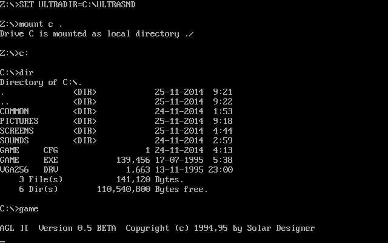Click the SOUNDS directory entry
This screenshot has height=243, width=388.
pyautogui.click(x=15, y=140)
